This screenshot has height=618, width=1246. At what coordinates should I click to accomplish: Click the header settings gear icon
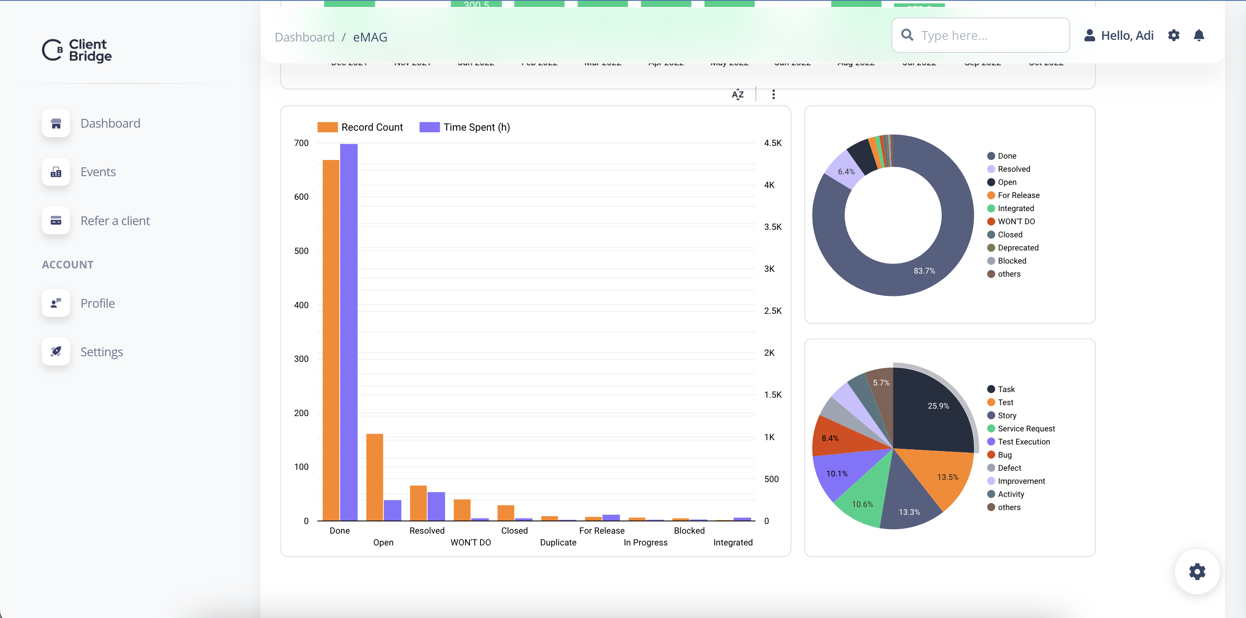click(x=1173, y=35)
